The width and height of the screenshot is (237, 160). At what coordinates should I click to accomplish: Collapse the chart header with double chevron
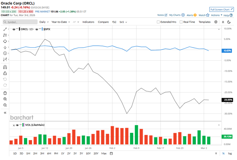(223, 22)
